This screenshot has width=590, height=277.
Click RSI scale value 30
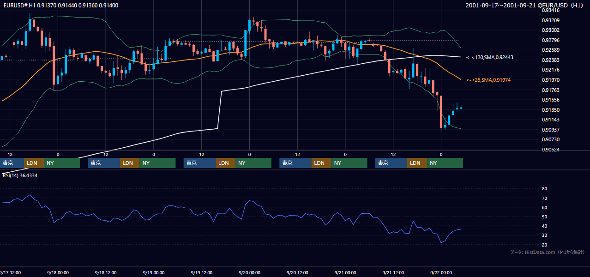point(544,235)
